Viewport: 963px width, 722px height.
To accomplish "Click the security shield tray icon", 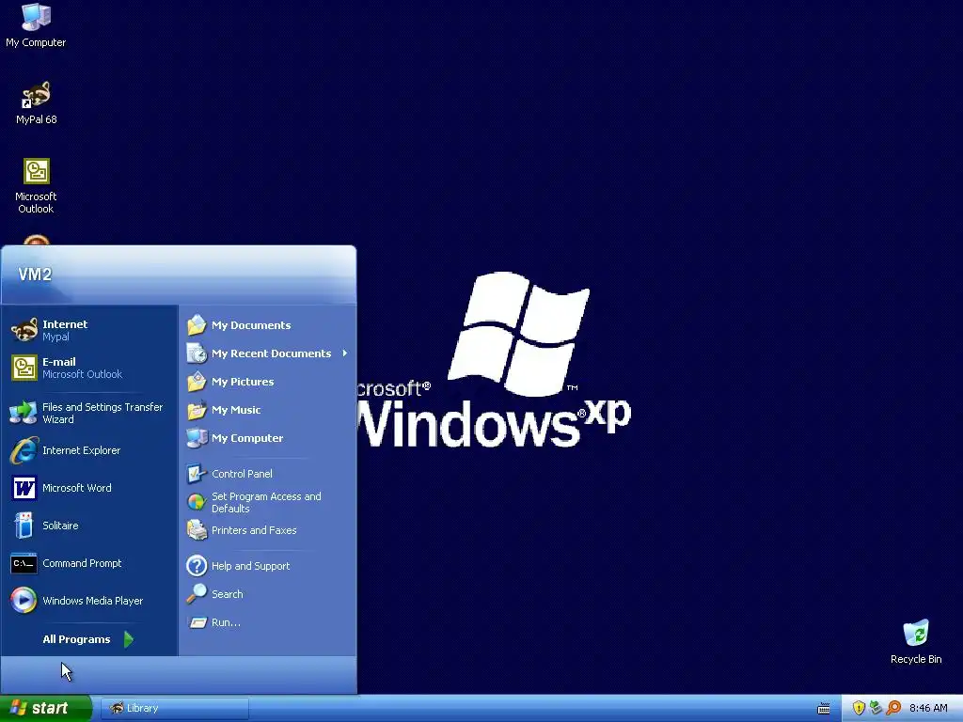I will click(859, 708).
